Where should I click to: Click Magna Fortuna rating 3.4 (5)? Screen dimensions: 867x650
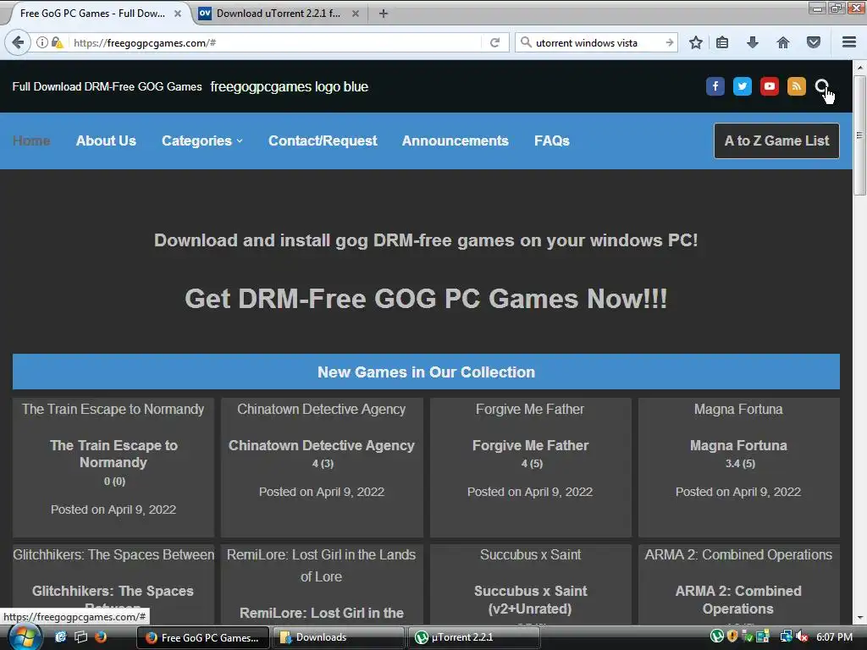[740, 464]
